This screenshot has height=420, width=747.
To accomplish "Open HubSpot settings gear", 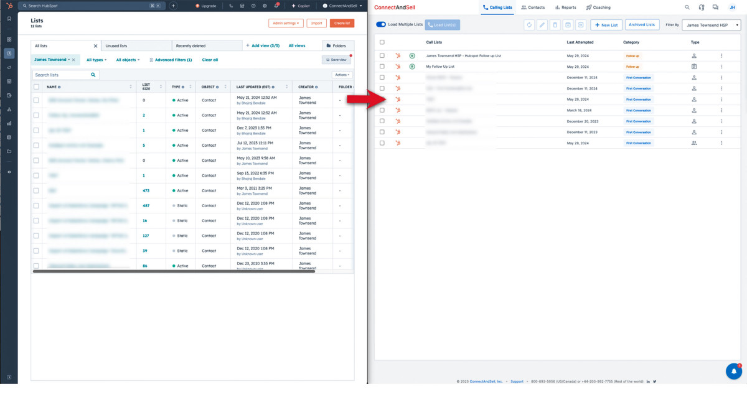I will tap(265, 6).
